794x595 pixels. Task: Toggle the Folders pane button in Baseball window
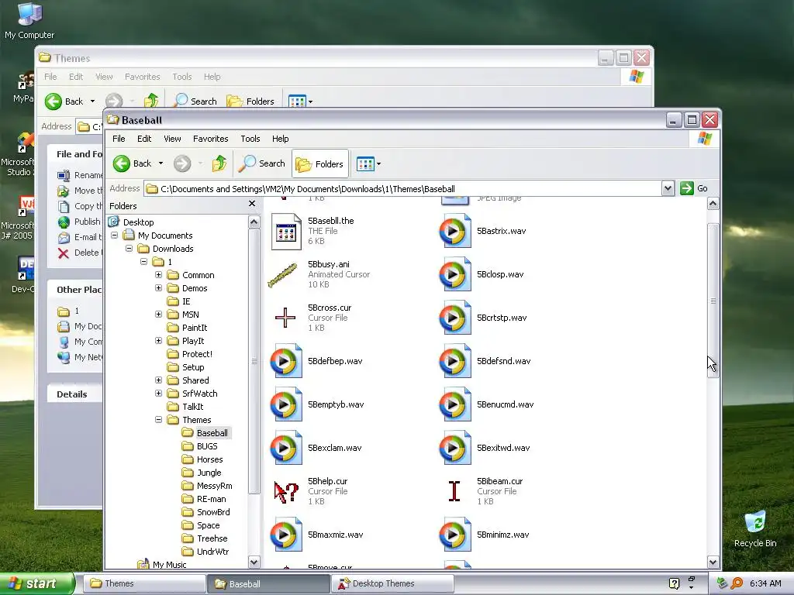(320, 163)
